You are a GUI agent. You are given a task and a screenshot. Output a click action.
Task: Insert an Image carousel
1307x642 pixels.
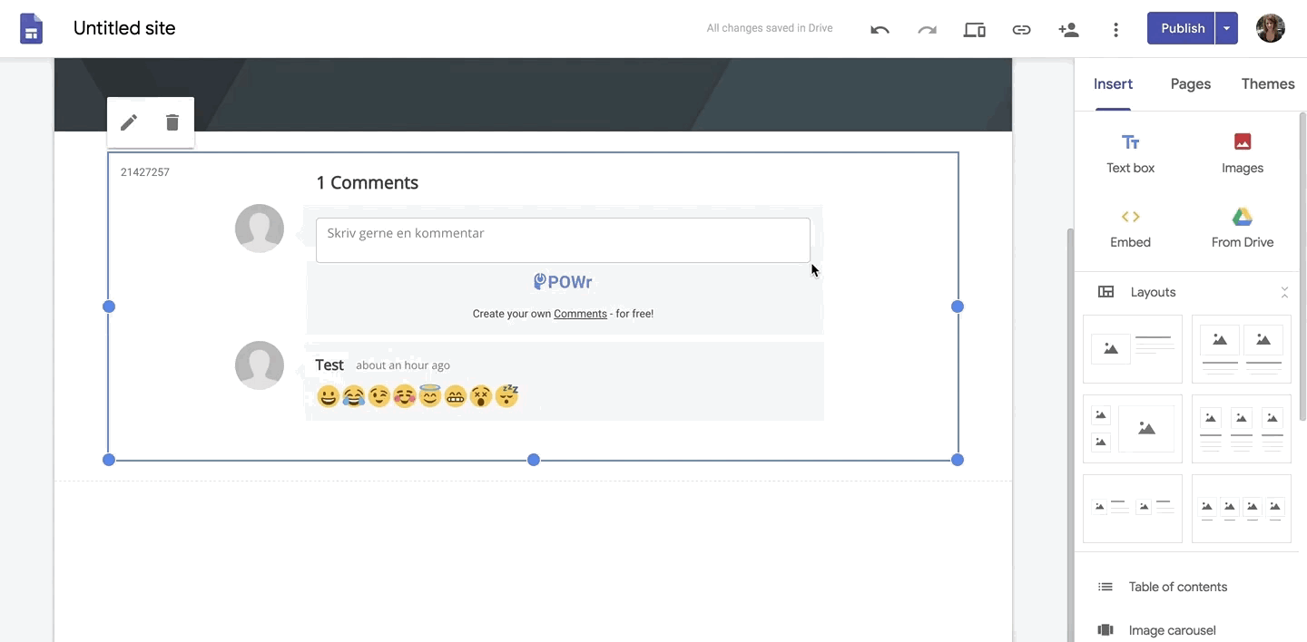(1172, 630)
